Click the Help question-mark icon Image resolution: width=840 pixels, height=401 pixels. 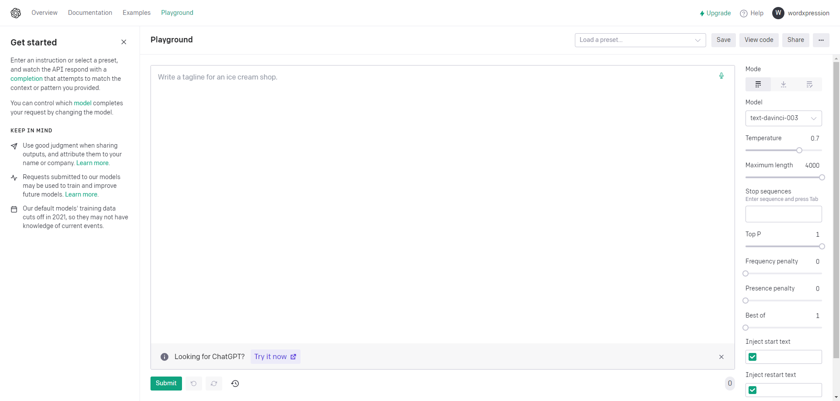744,14
